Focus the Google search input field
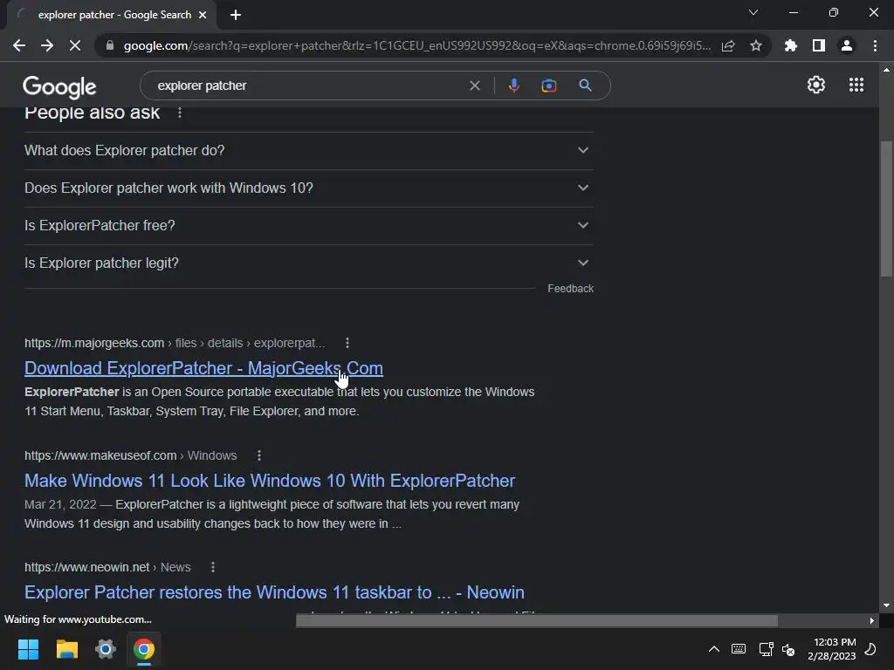 (308, 85)
